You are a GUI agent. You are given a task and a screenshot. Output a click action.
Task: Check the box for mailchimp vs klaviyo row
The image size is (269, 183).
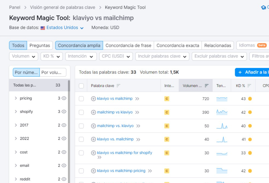coord(81,112)
